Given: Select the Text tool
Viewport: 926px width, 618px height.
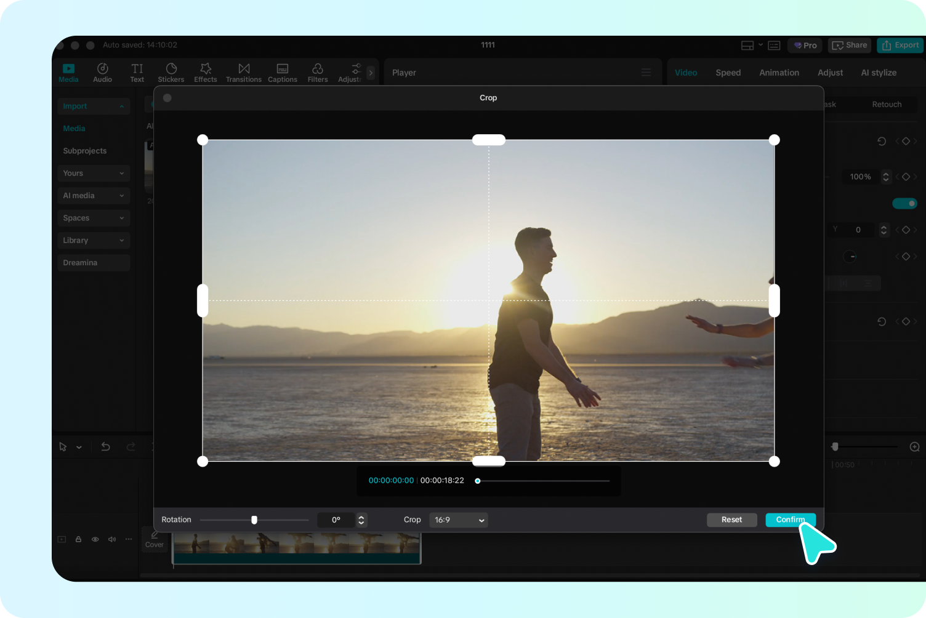Looking at the screenshot, I should (x=137, y=72).
